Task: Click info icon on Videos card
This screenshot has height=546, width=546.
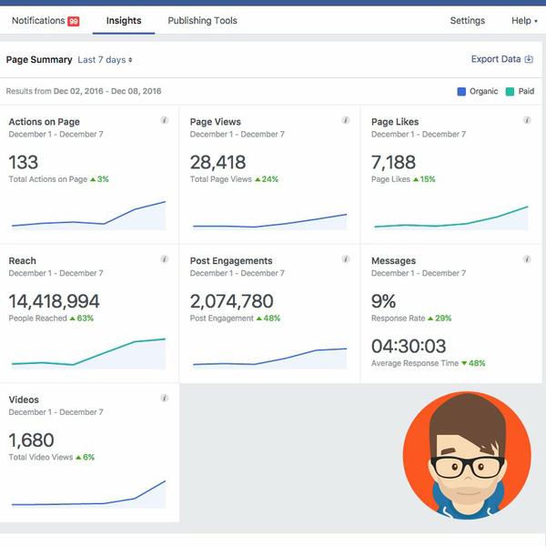Action: (165, 398)
